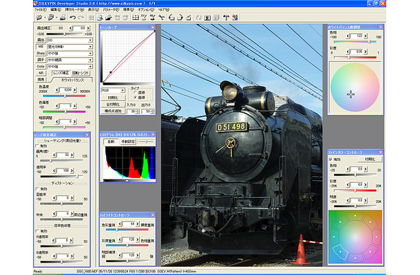Click the 露出補正 black-to-white slider

coord(65,34)
